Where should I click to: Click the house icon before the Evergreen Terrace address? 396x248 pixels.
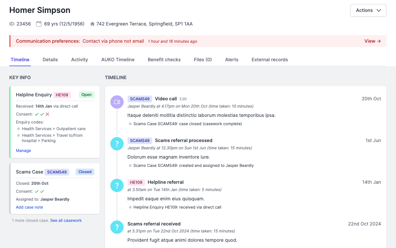coord(92,24)
